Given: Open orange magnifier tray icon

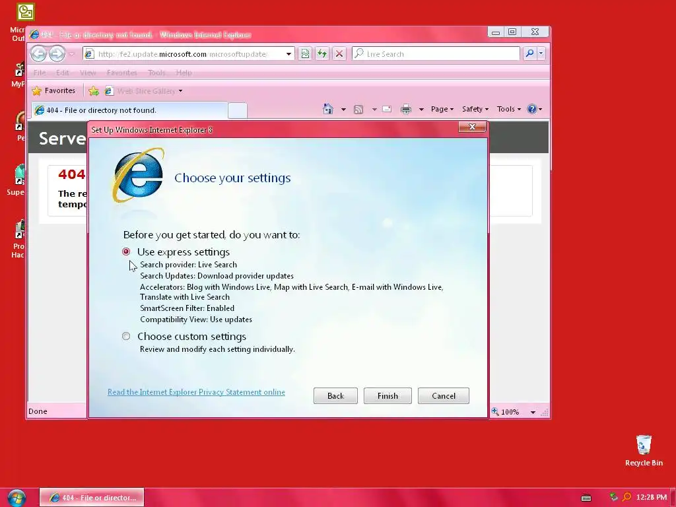Looking at the screenshot, I should pyautogui.click(x=627, y=497).
